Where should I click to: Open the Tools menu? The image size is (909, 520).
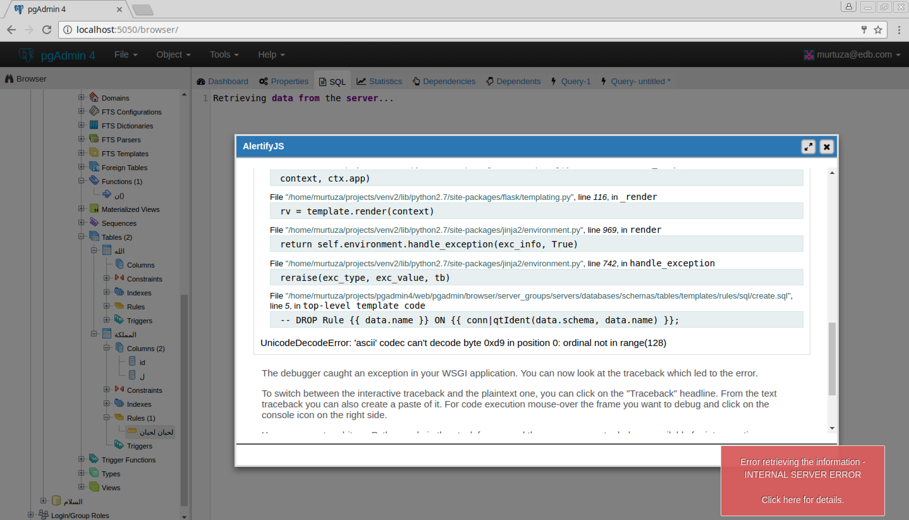pos(224,55)
